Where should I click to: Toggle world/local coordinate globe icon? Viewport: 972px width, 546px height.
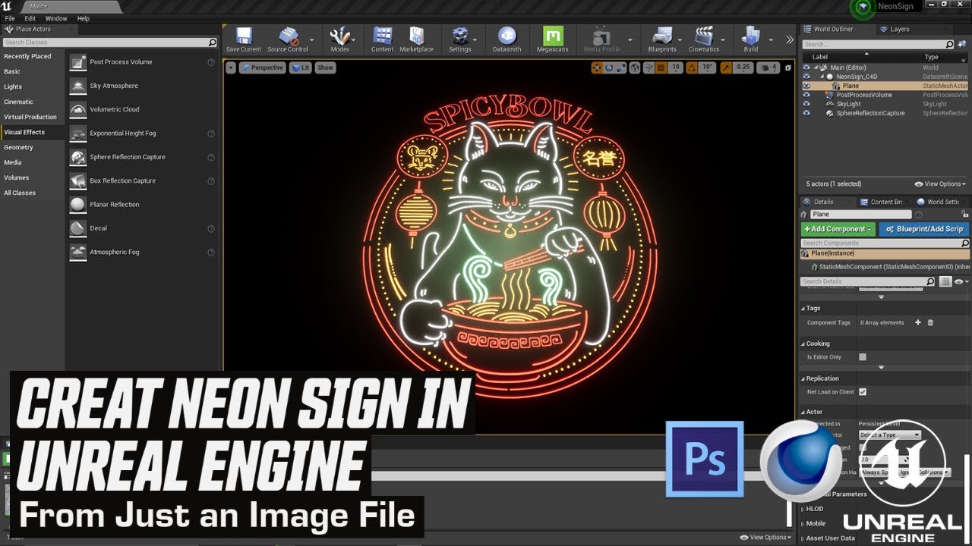pyautogui.click(x=634, y=67)
